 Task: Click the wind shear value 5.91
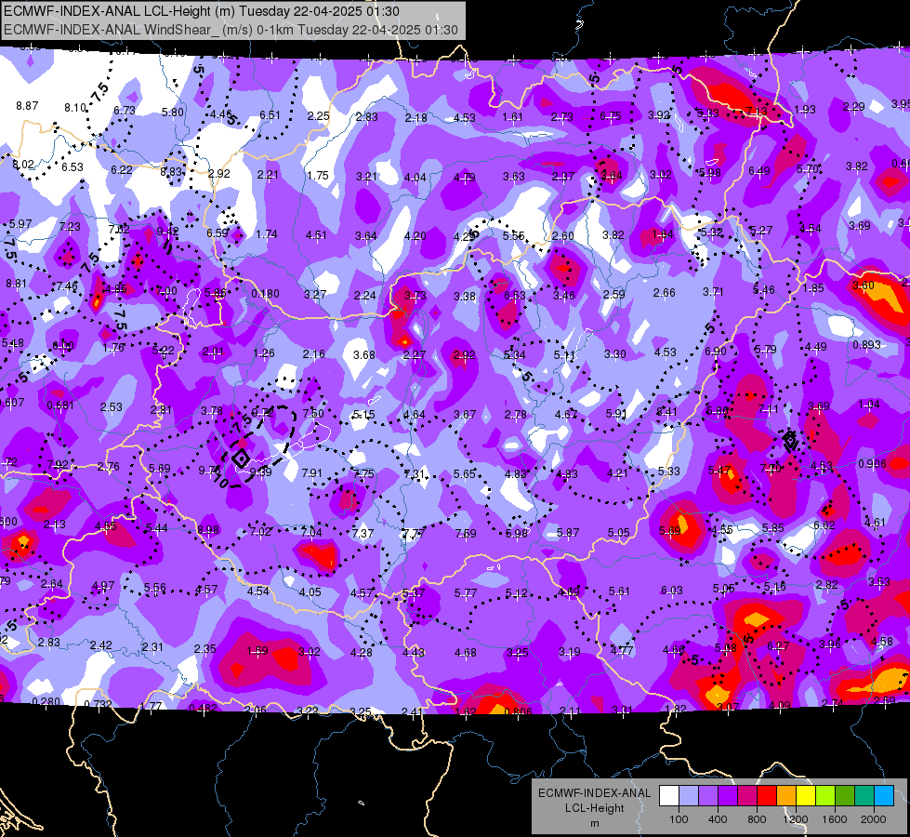coord(616,413)
